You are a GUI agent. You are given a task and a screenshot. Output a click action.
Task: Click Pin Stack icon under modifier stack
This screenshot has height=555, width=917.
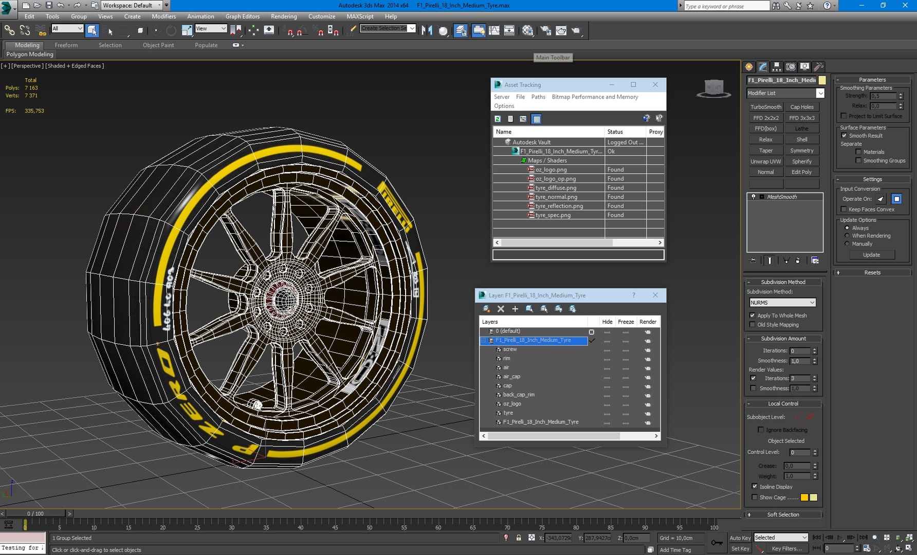pos(753,261)
